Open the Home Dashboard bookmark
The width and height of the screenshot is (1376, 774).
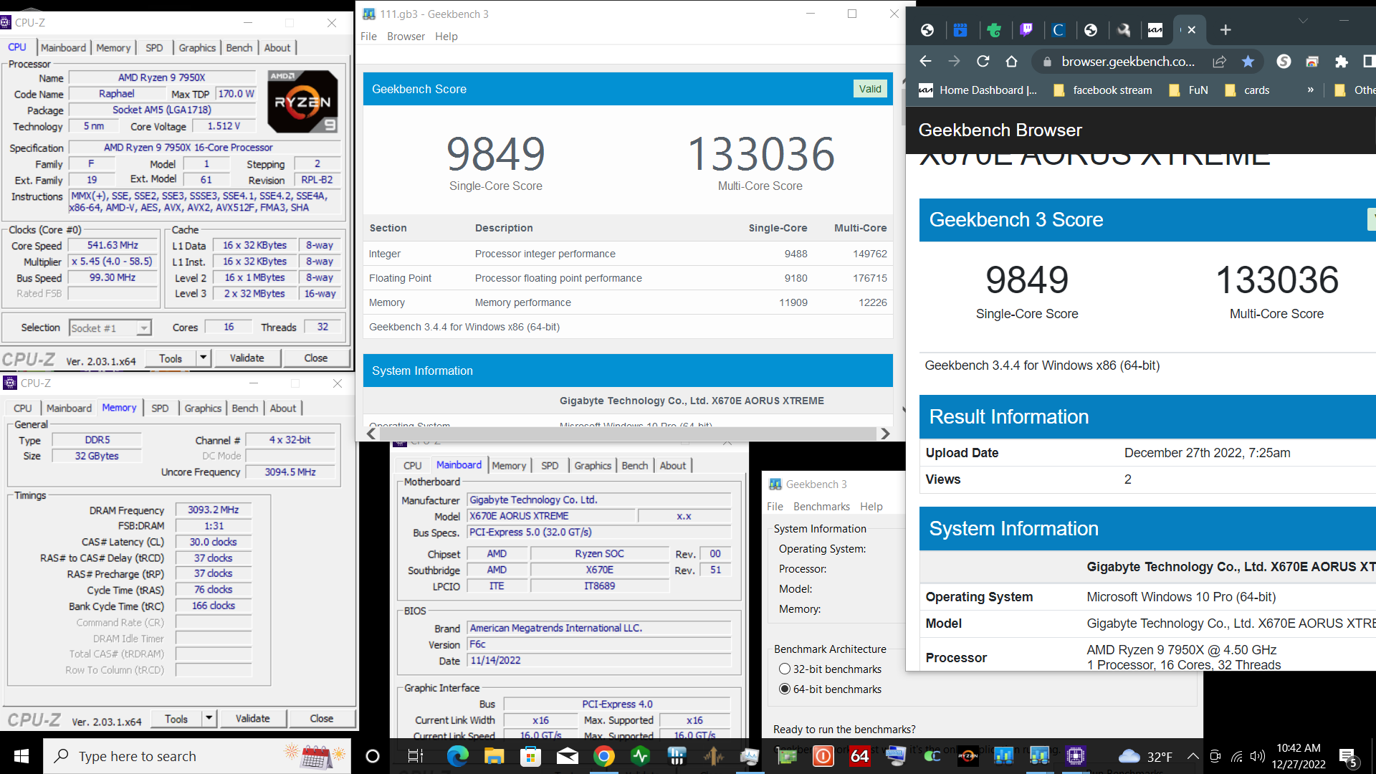[x=978, y=90]
